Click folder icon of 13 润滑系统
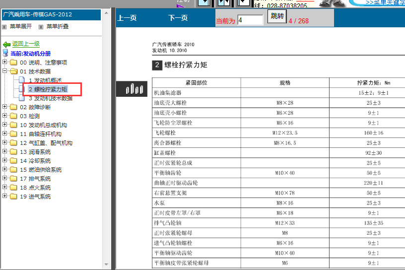The image size is (405, 270). point(13,152)
